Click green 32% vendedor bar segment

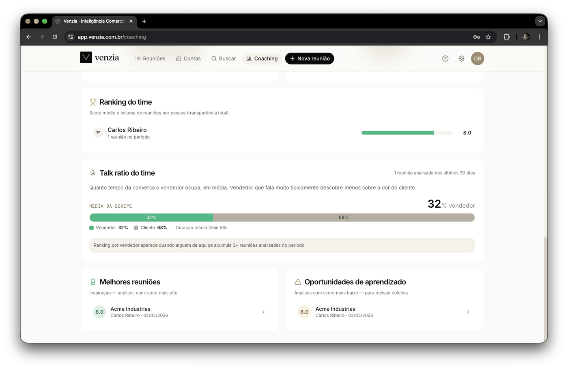coord(151,217)
